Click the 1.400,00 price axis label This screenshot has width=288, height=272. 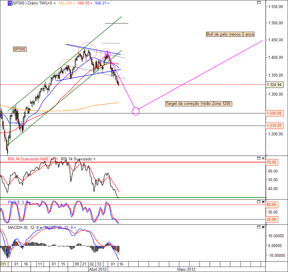click(276, 58)
